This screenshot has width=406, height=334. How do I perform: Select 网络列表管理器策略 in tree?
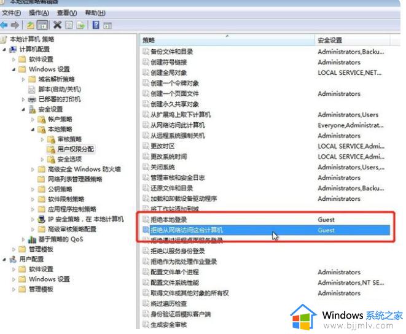(75, 179)
